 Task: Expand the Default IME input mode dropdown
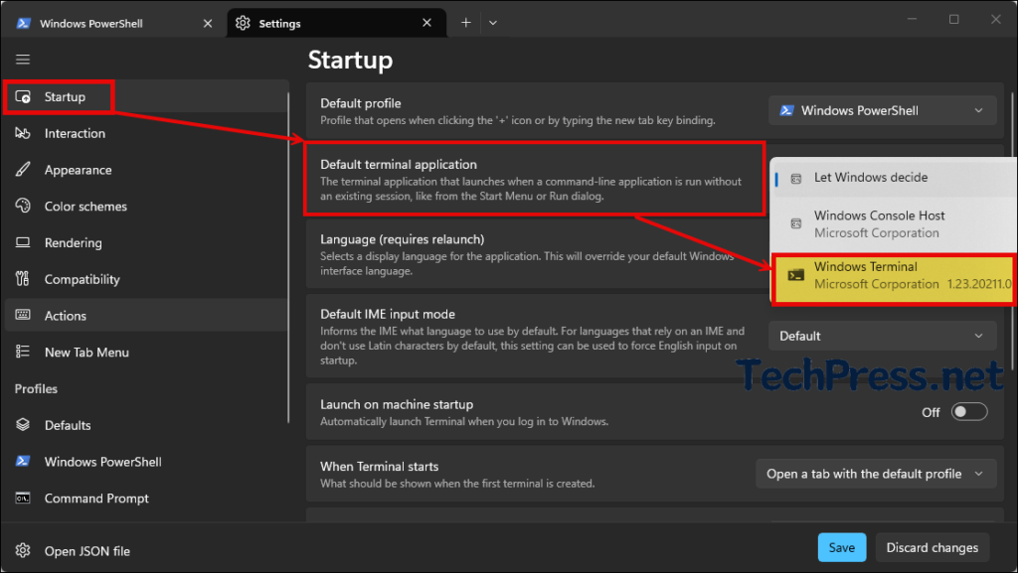click(881, 336)
